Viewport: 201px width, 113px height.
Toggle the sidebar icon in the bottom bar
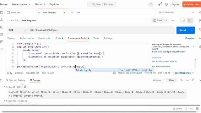pyautogui.click(x=1, y=80)
